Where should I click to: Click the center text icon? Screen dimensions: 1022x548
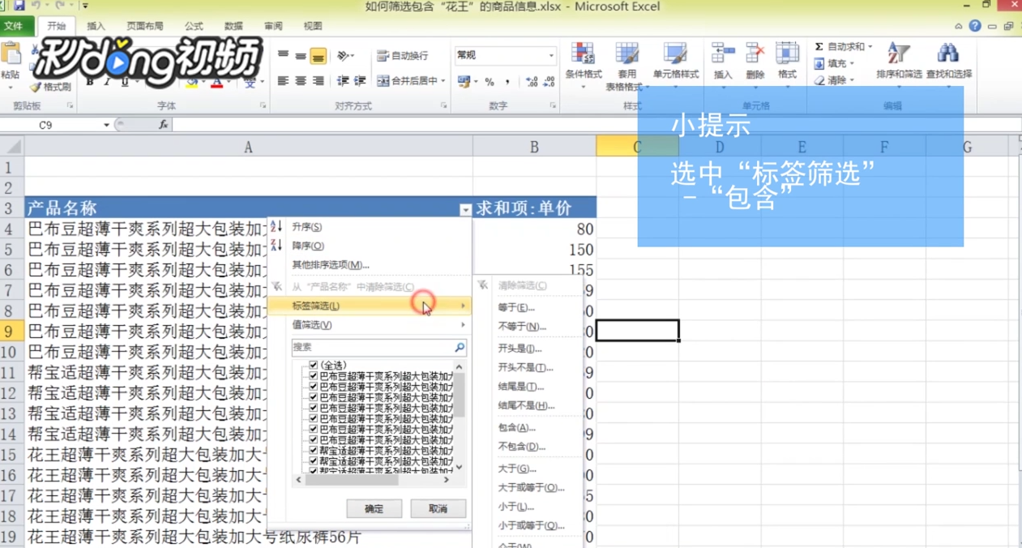301,81
